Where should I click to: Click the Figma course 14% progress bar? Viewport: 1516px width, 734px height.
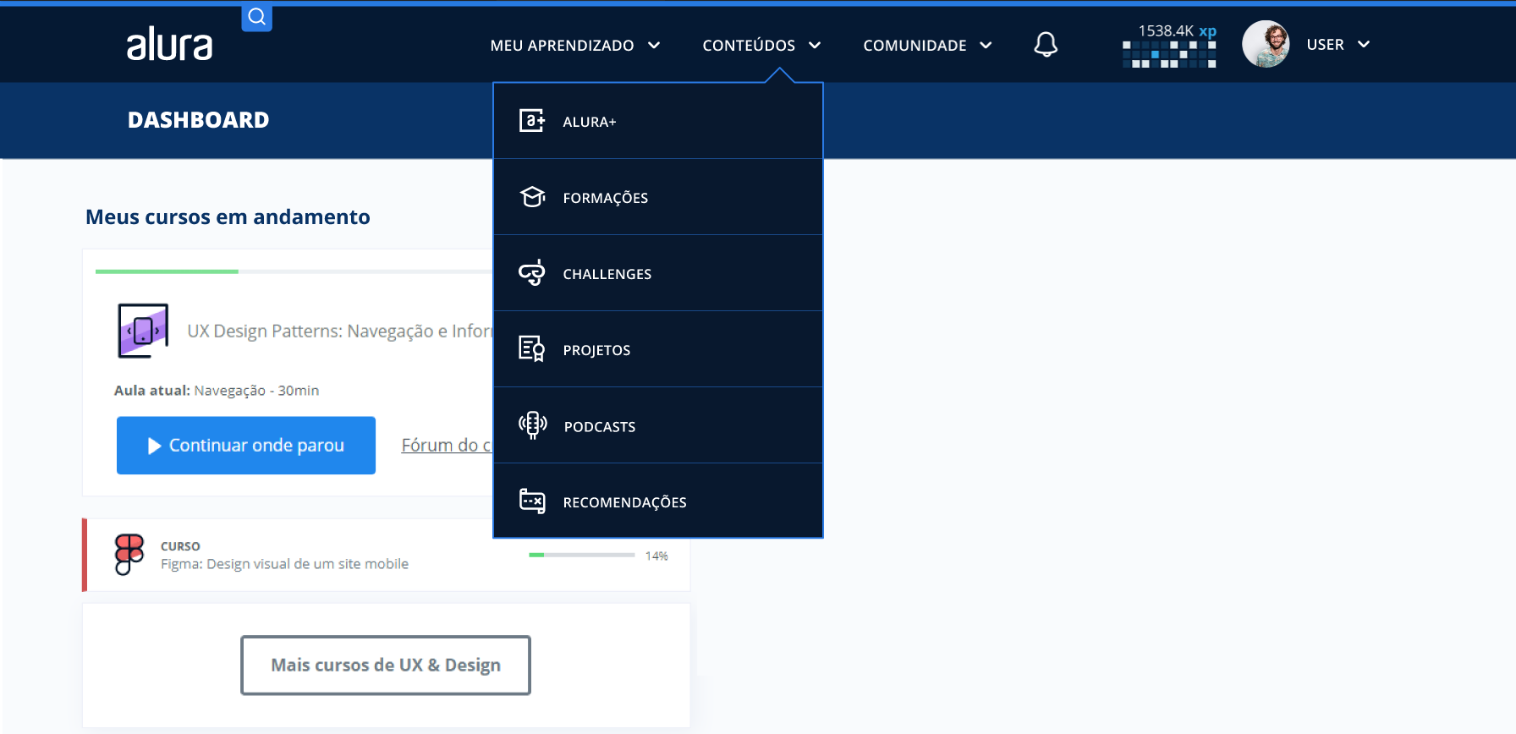click(581, 555)
